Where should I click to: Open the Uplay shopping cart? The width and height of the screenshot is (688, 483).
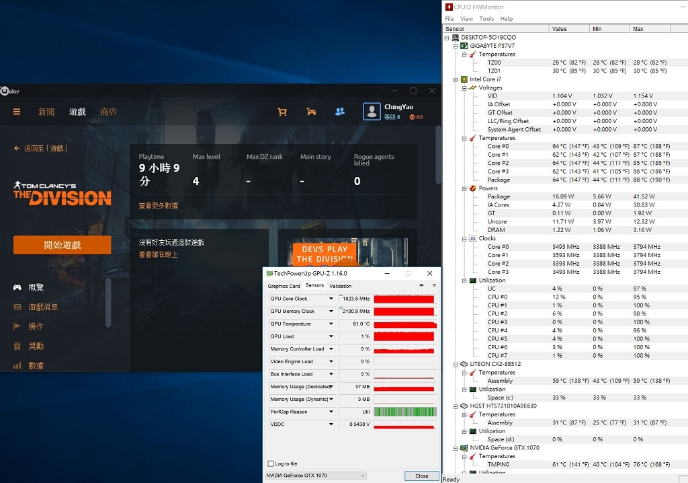pos(282,112)
